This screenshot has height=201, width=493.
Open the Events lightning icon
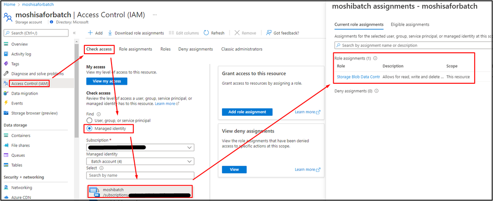(x=6, y=103)
